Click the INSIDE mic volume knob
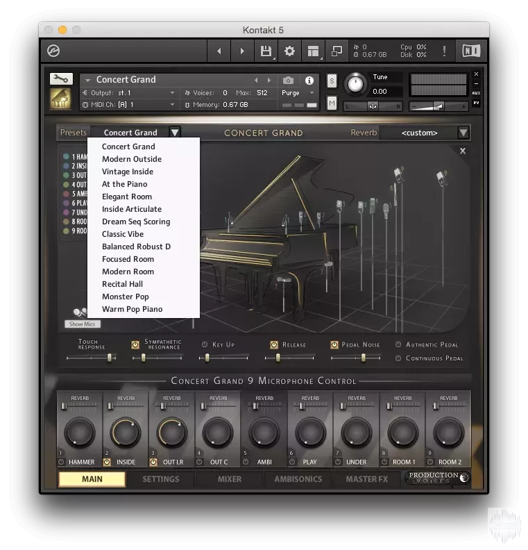 coord(125,433)
